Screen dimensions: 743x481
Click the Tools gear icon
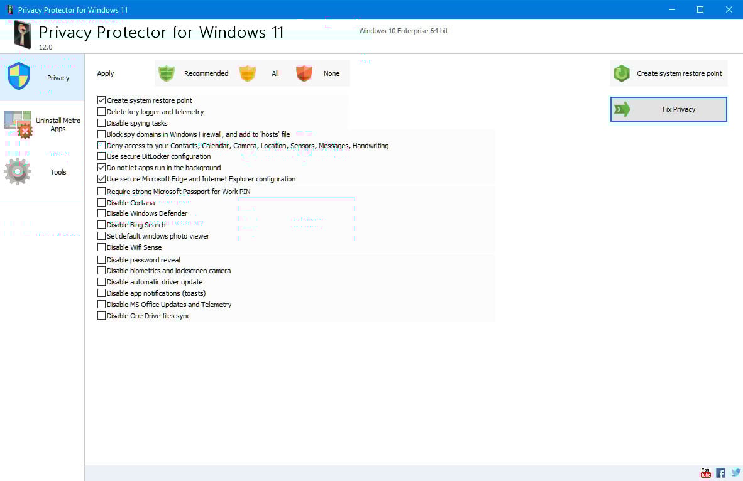click(18, 171)
